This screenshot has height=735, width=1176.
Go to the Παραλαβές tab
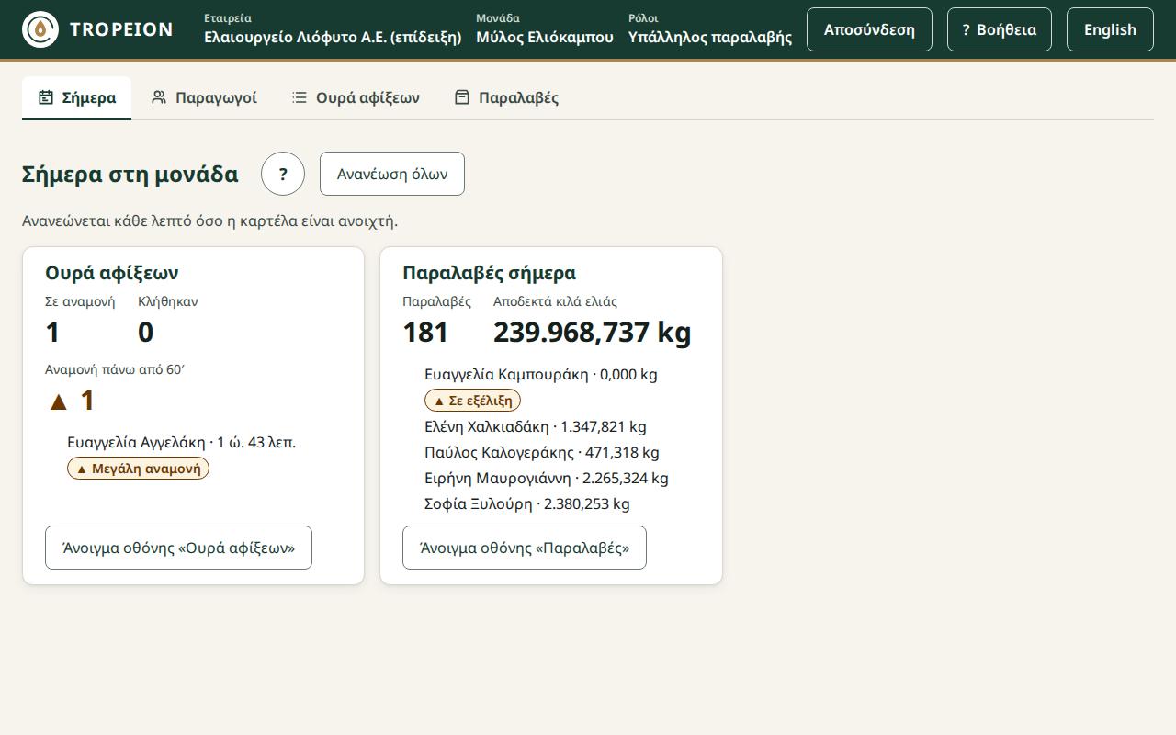pos(507,97)
